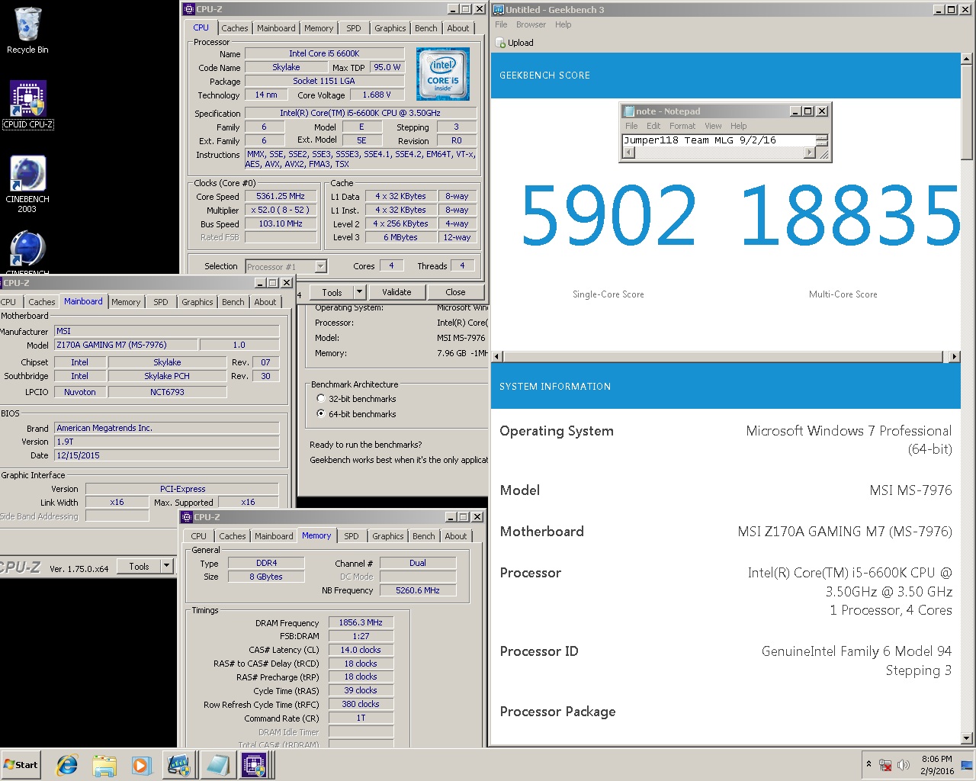Screen dimensions: 976x781
Task: Click the Upload label in Geekbench
Action: tap(521, 43)
